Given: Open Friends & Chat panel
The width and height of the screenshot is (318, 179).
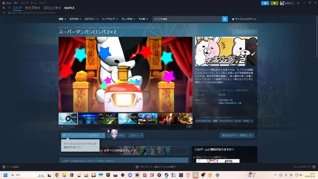Looking at the screenshot, I should (304, 167).
